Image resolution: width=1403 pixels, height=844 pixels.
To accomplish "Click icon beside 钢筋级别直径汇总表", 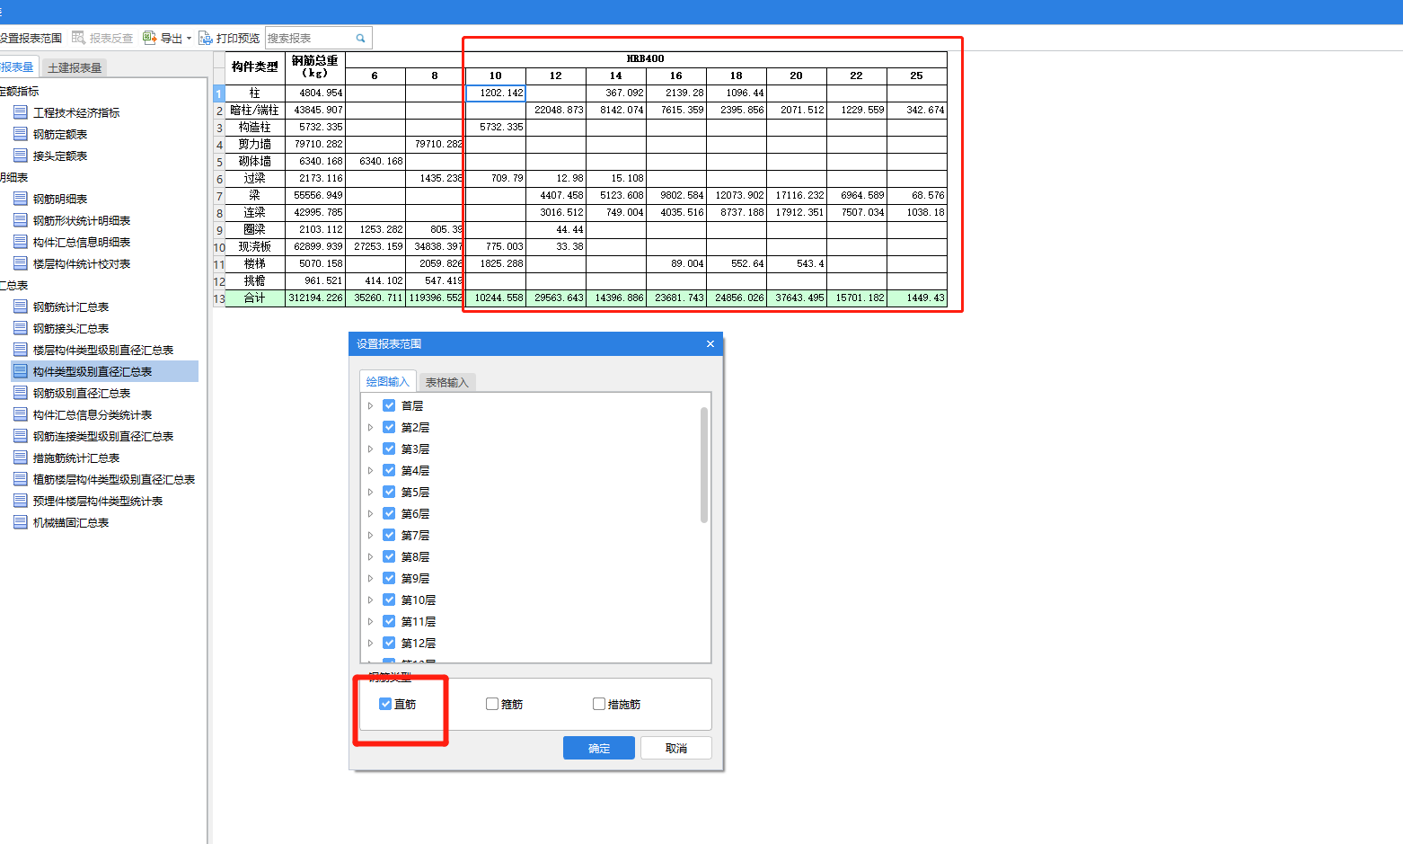I will (x=21, y=393).
